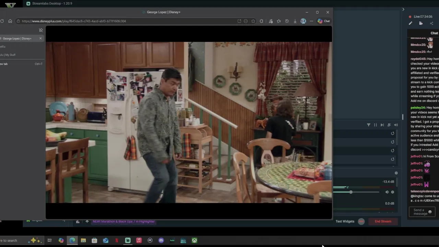
Task: Adjust the audio mixer volume slider
Action: 351,192
